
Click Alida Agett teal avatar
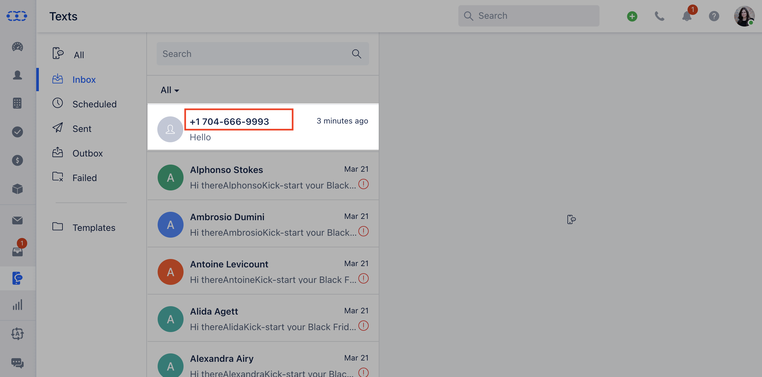171,319
